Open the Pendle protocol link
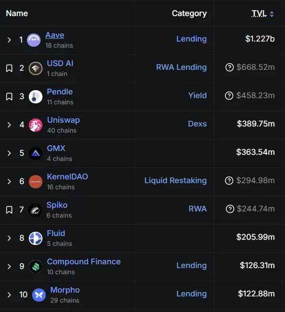This screenshot has height=312, width=285. tap(59, 92)
